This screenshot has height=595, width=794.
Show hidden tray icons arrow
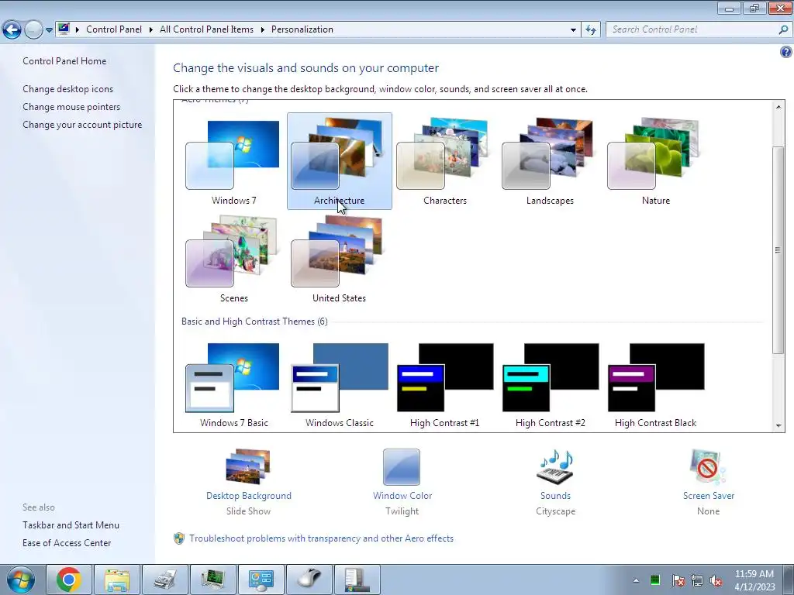(x=636, y=580)
